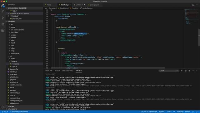Maximize the panel with the chevron icon
The width and height of the screenshot is (200, 113).
(193, 71)
